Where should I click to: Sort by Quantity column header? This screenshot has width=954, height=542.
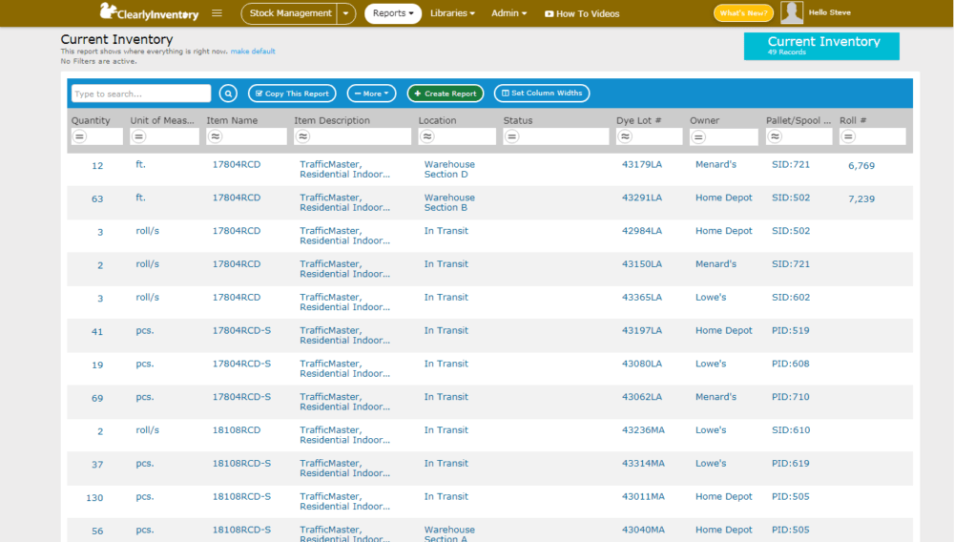click(91, 120)
